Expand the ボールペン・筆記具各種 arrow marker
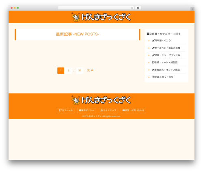The width and height of the screenshot is (203, 172). click(149, 48)
